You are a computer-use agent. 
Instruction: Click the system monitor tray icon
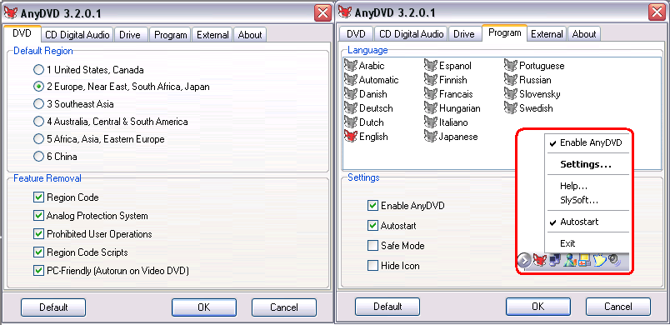click(584, 260)
